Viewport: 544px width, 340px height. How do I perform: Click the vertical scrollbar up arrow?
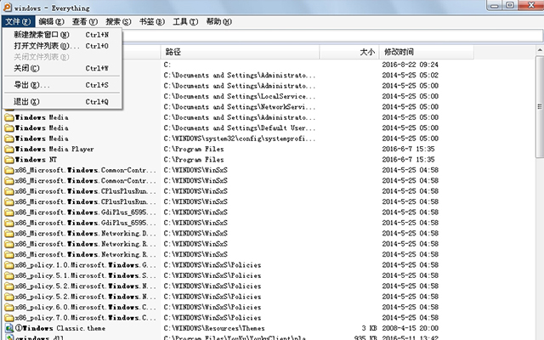point(540,50)
